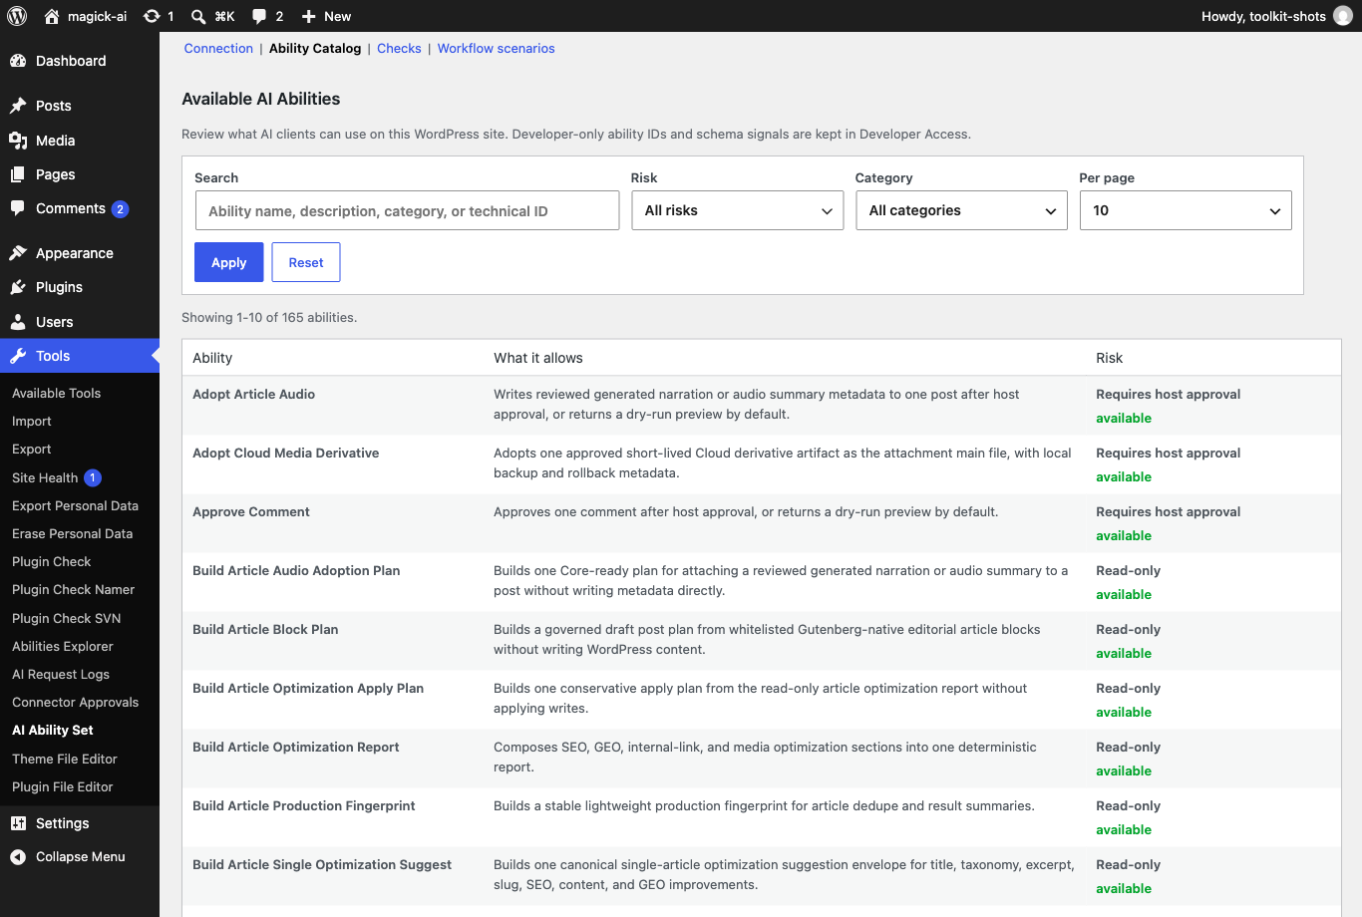Click the Adopt Article Audio ability name

click(x=253, y=394)
